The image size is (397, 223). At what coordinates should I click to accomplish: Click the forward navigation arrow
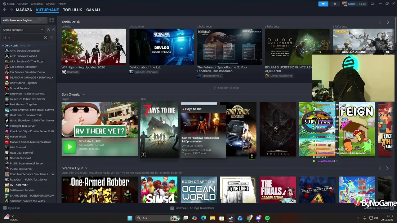[x=11, y=10]
